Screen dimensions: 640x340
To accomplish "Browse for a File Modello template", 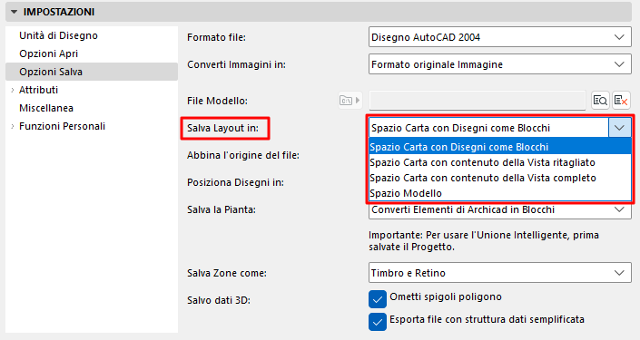I will tap(600, 101).
